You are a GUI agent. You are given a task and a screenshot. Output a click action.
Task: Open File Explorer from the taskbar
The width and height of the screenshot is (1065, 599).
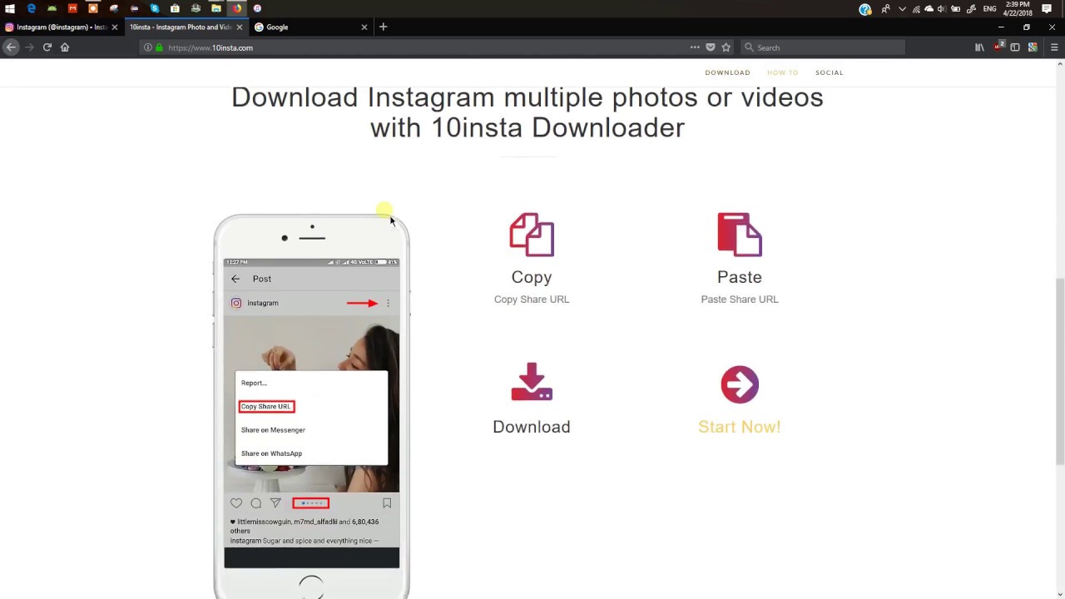tap(216, 8)
